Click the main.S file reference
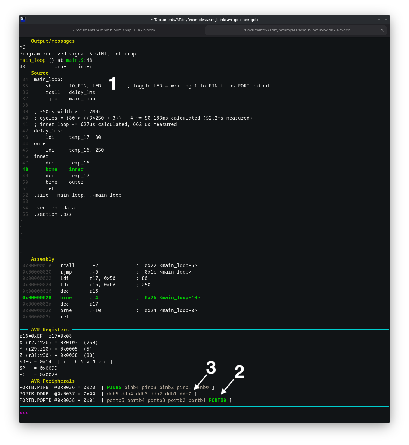Image resolution: width=409 pixels, height=445 pixels. coord(75,60)
